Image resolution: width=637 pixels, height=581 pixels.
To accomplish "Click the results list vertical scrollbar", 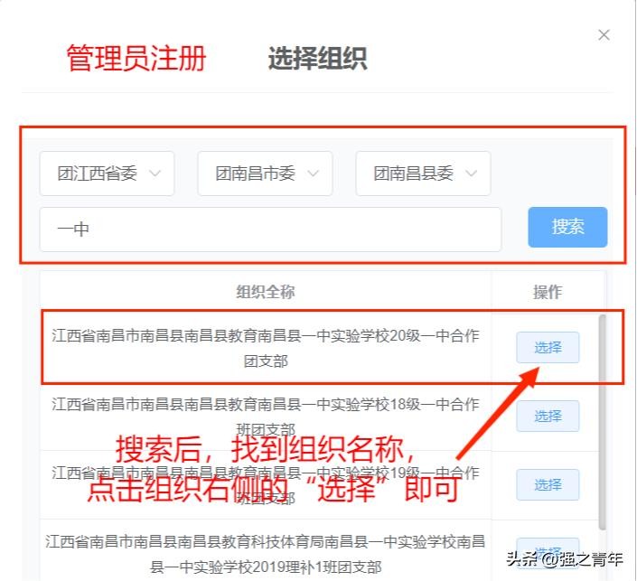I will click(603, 422).
